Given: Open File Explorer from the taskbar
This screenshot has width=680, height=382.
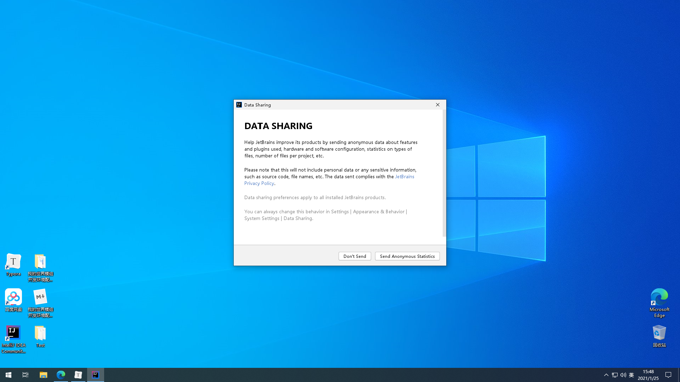Looking at the screenshot, I should (43, 375).
